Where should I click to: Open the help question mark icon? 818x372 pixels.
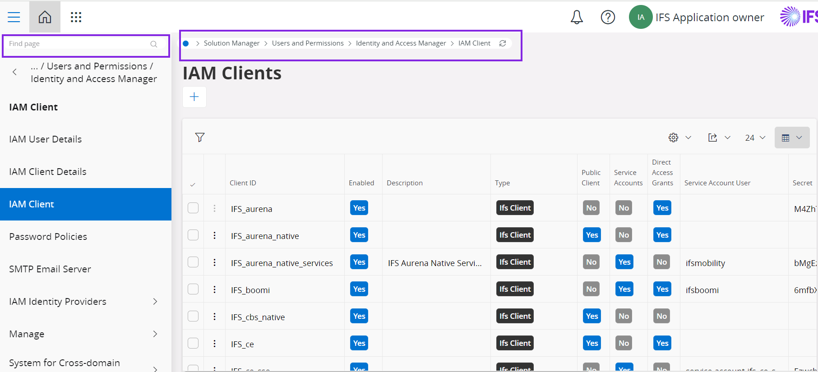point(608,17)
